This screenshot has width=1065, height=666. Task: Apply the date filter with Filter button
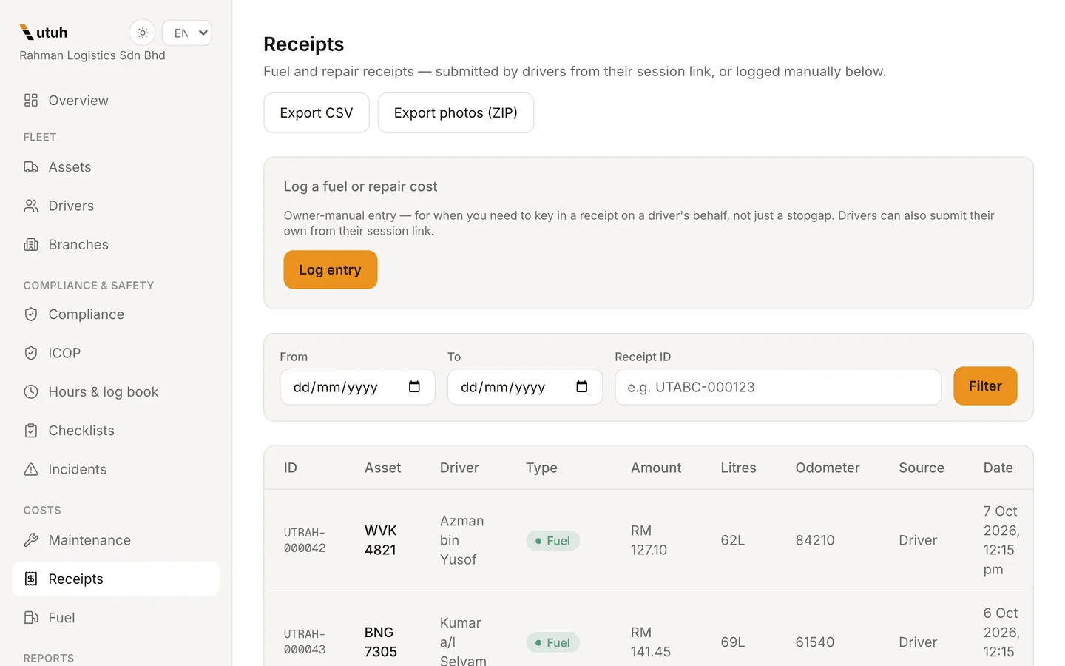point(985,386)
